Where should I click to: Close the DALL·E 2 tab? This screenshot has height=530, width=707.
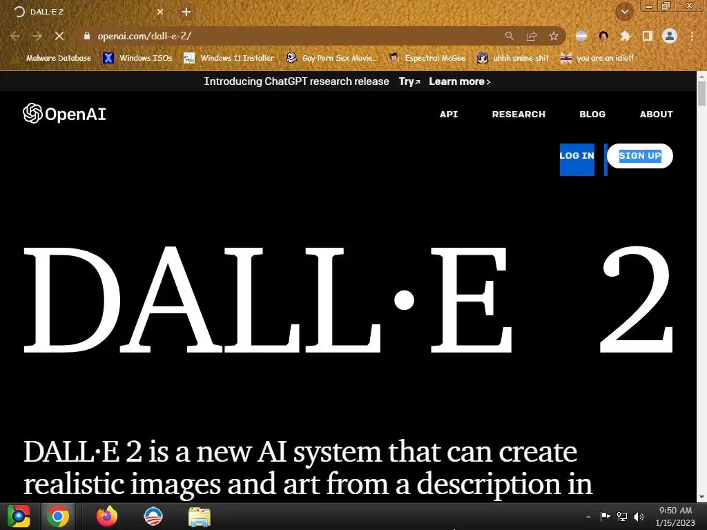(x=160, y=12)
